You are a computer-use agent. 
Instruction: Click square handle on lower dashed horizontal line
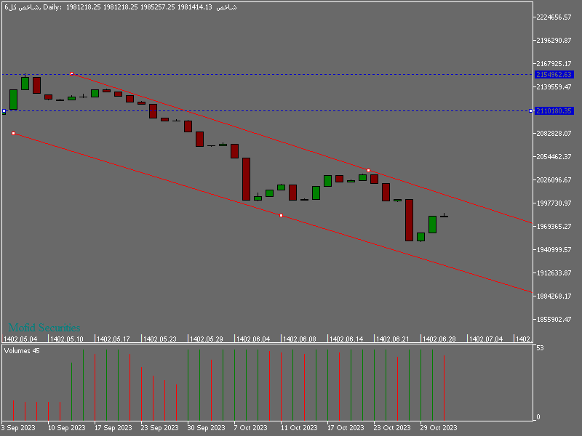[x=4, y=110]
